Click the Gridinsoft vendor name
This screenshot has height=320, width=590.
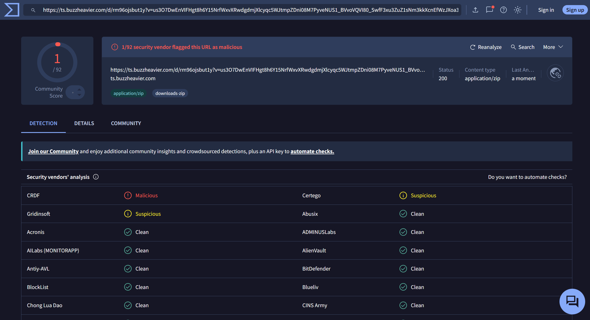coord(39,214)
